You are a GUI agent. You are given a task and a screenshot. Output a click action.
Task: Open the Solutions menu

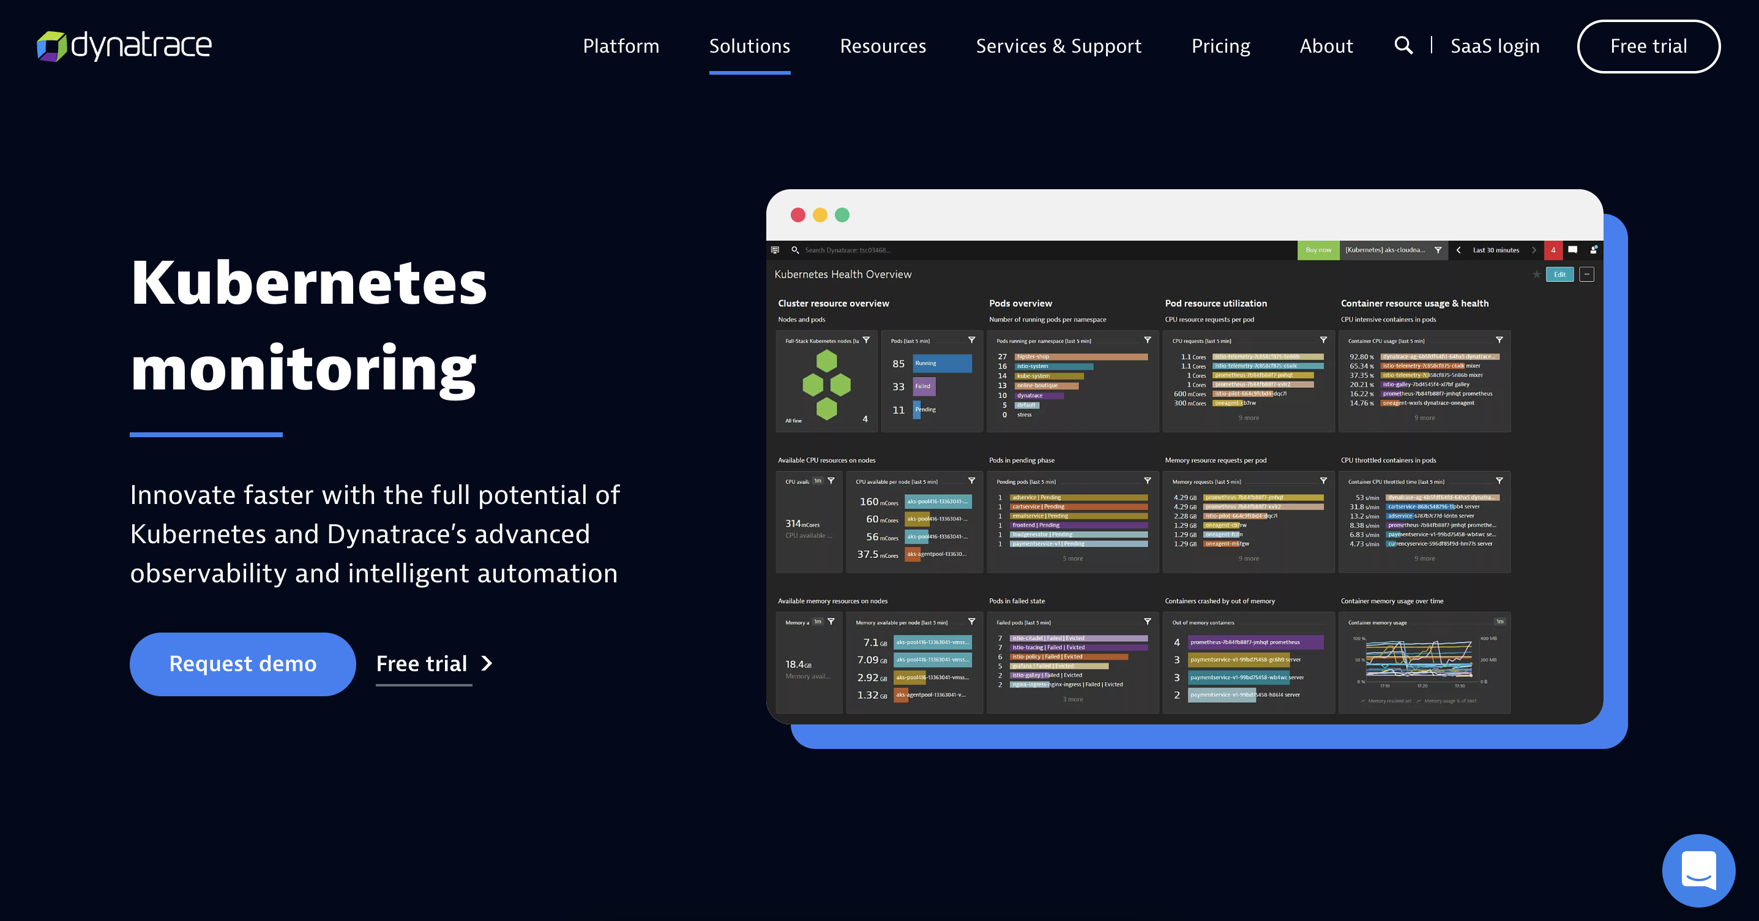click(749, 46)
